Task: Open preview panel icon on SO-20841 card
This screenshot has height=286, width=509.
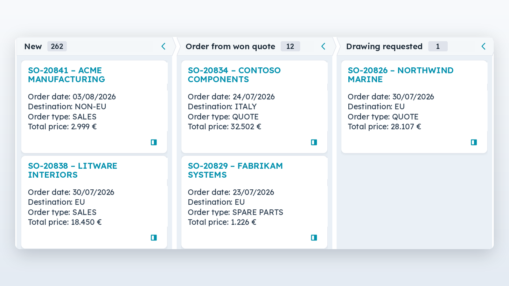Action: [x=154, y=142]
